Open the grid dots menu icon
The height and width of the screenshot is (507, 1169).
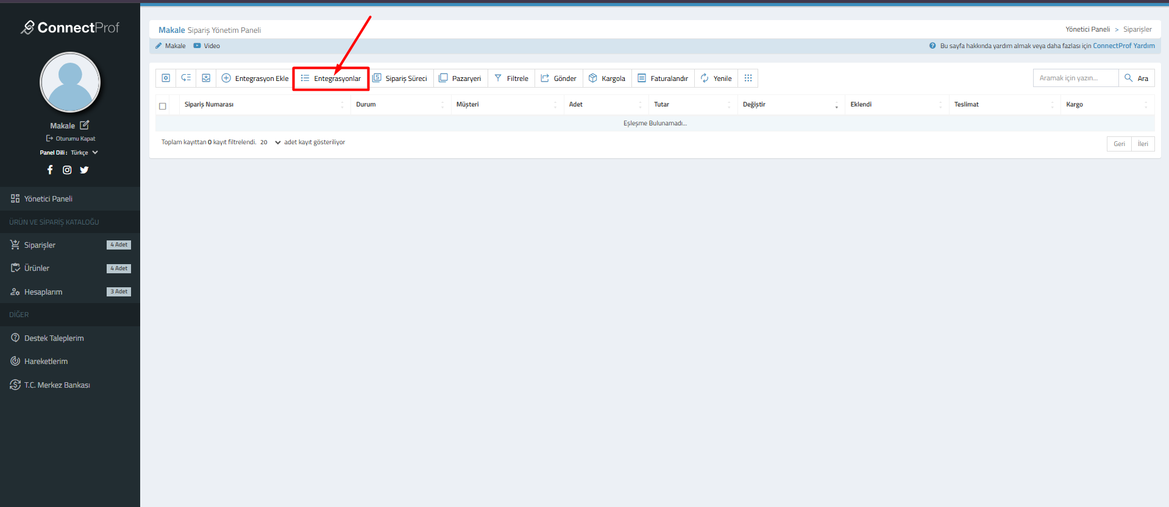pos(748,78)
